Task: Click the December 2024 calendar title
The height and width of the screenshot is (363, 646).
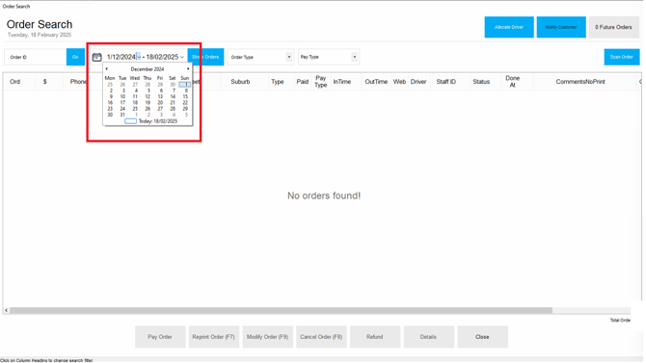Action: [x=148, y=69]
